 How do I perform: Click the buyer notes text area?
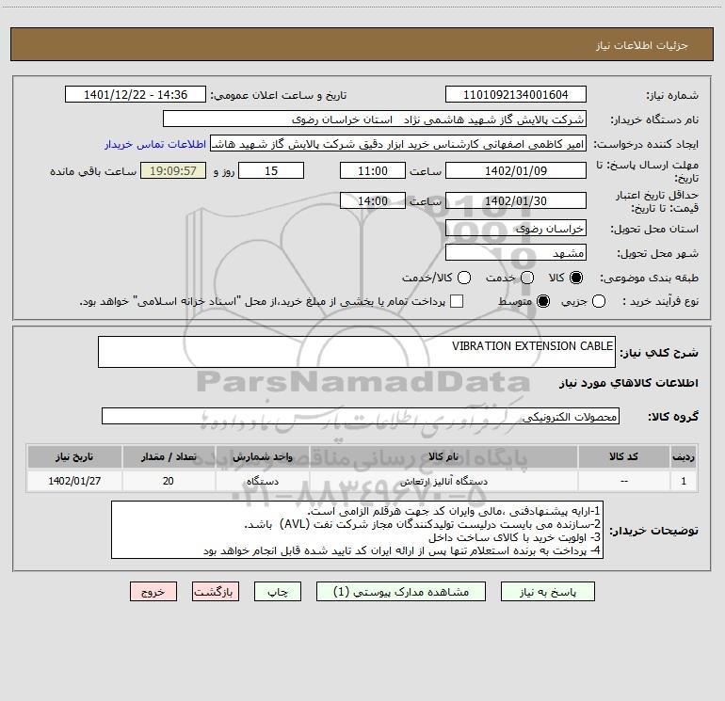pos(357,530)
